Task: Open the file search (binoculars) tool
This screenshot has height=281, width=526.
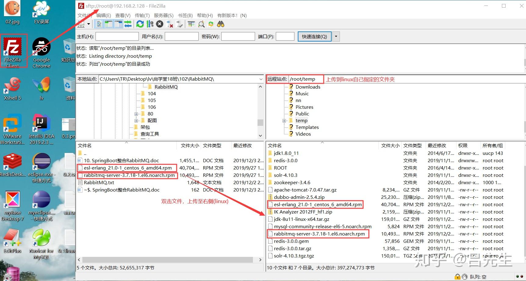Action: 221,24
